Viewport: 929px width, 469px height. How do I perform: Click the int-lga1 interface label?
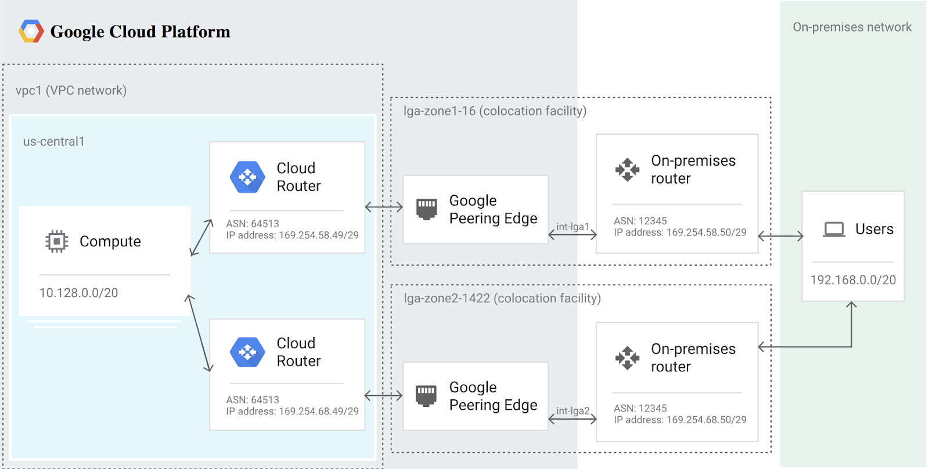572,227
